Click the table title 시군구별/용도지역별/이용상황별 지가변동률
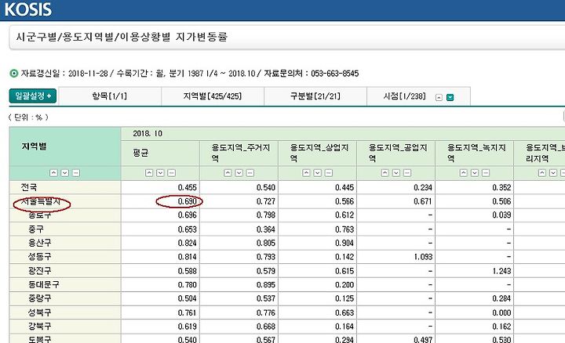The height and width of the screenshot is (343, 565). point(122,37)
